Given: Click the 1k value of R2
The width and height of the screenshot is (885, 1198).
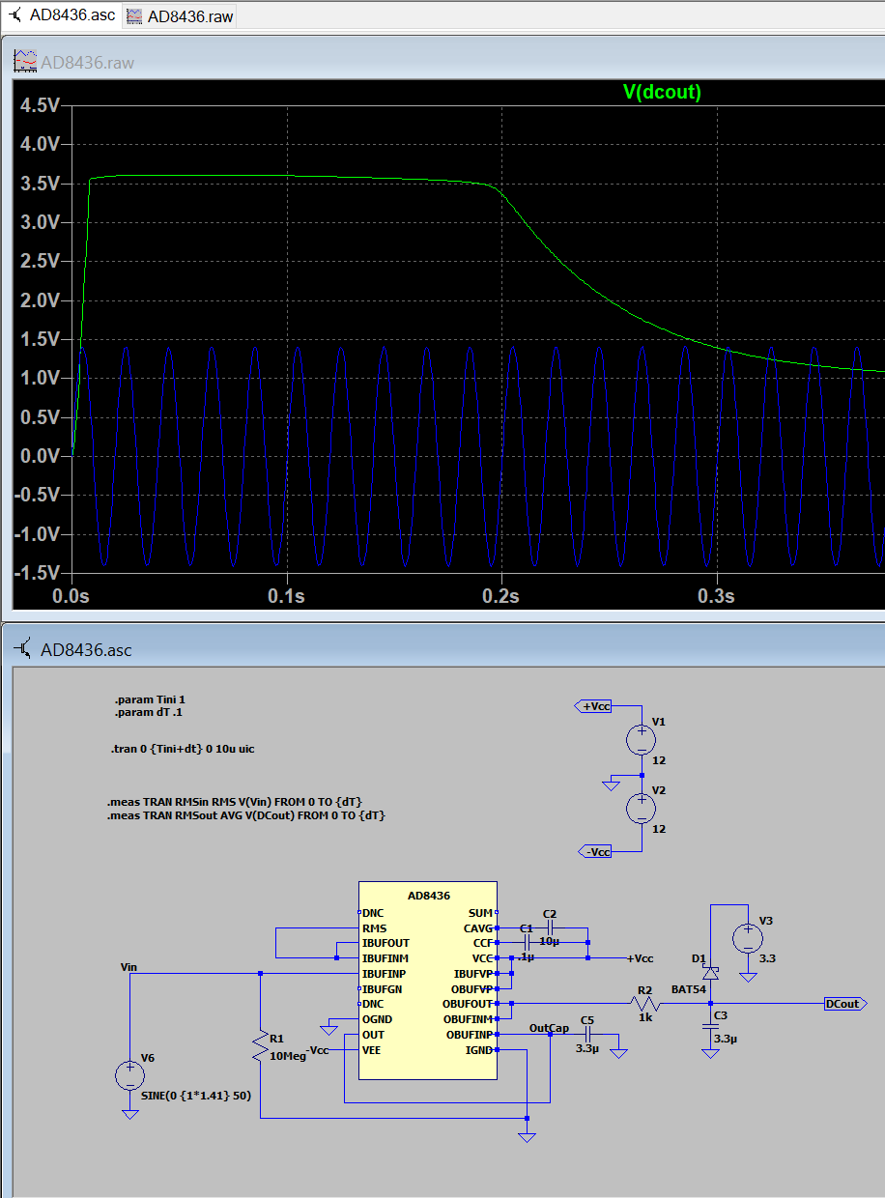Looking at the screenshot, I should pyautogui.click(x=645, y=1018).
